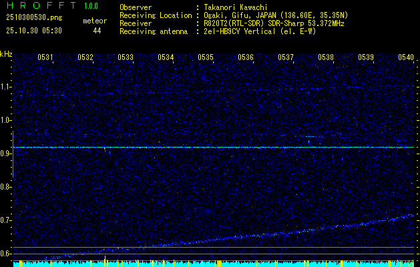The width and height of the screenshot is (420, 267).
Task: Select the 0535 time marker
Action: pos(206,58)
